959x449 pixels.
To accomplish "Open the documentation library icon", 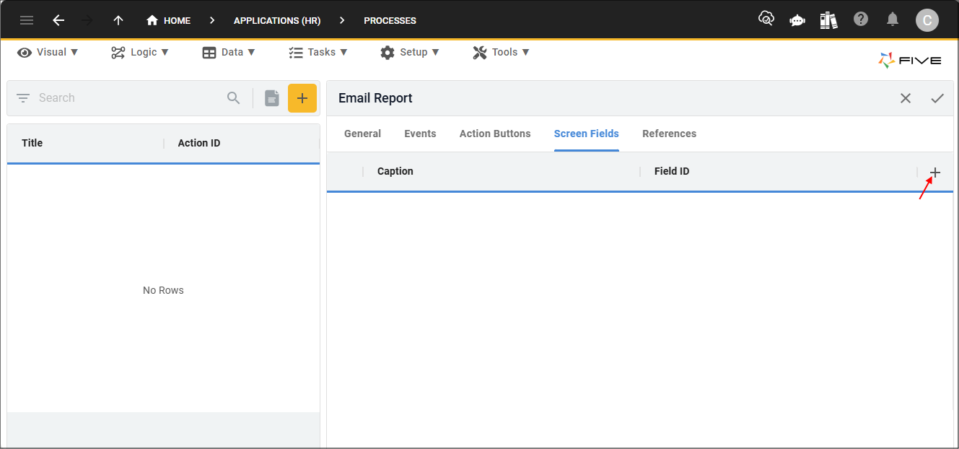I will point(828,20).
